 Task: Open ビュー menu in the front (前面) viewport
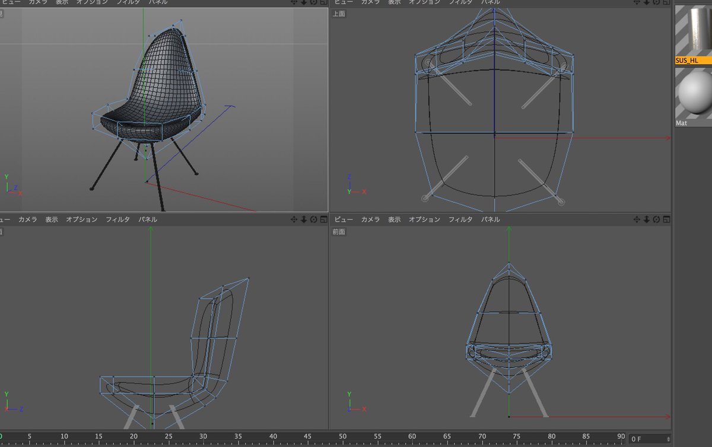(x=343, y=219)
